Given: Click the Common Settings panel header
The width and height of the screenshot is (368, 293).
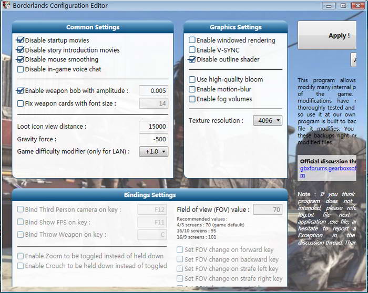Looking at the screenshot, I should (x=93, y=27).
